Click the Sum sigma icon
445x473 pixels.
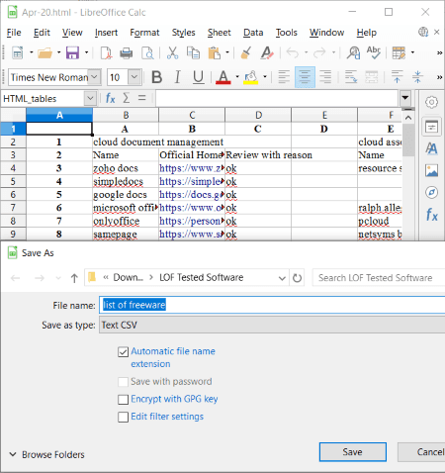click(127, 98)
